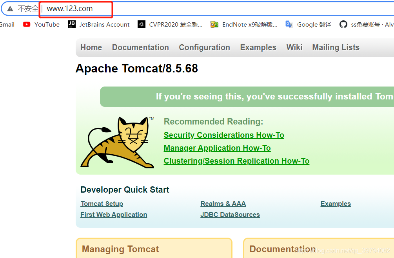Open the GitHub ss bookmark
The width and height of the screenshot is (394, 258).
366,24
